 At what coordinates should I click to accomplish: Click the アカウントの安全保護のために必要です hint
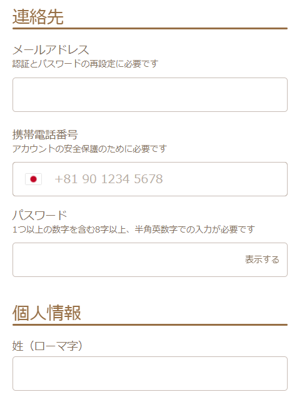(x=90, y=149)
